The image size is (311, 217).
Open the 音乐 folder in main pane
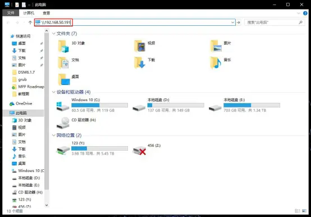point(221,63)
